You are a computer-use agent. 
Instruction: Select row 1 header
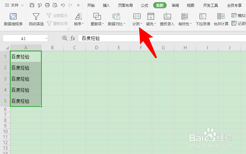(x=5, y=57)
